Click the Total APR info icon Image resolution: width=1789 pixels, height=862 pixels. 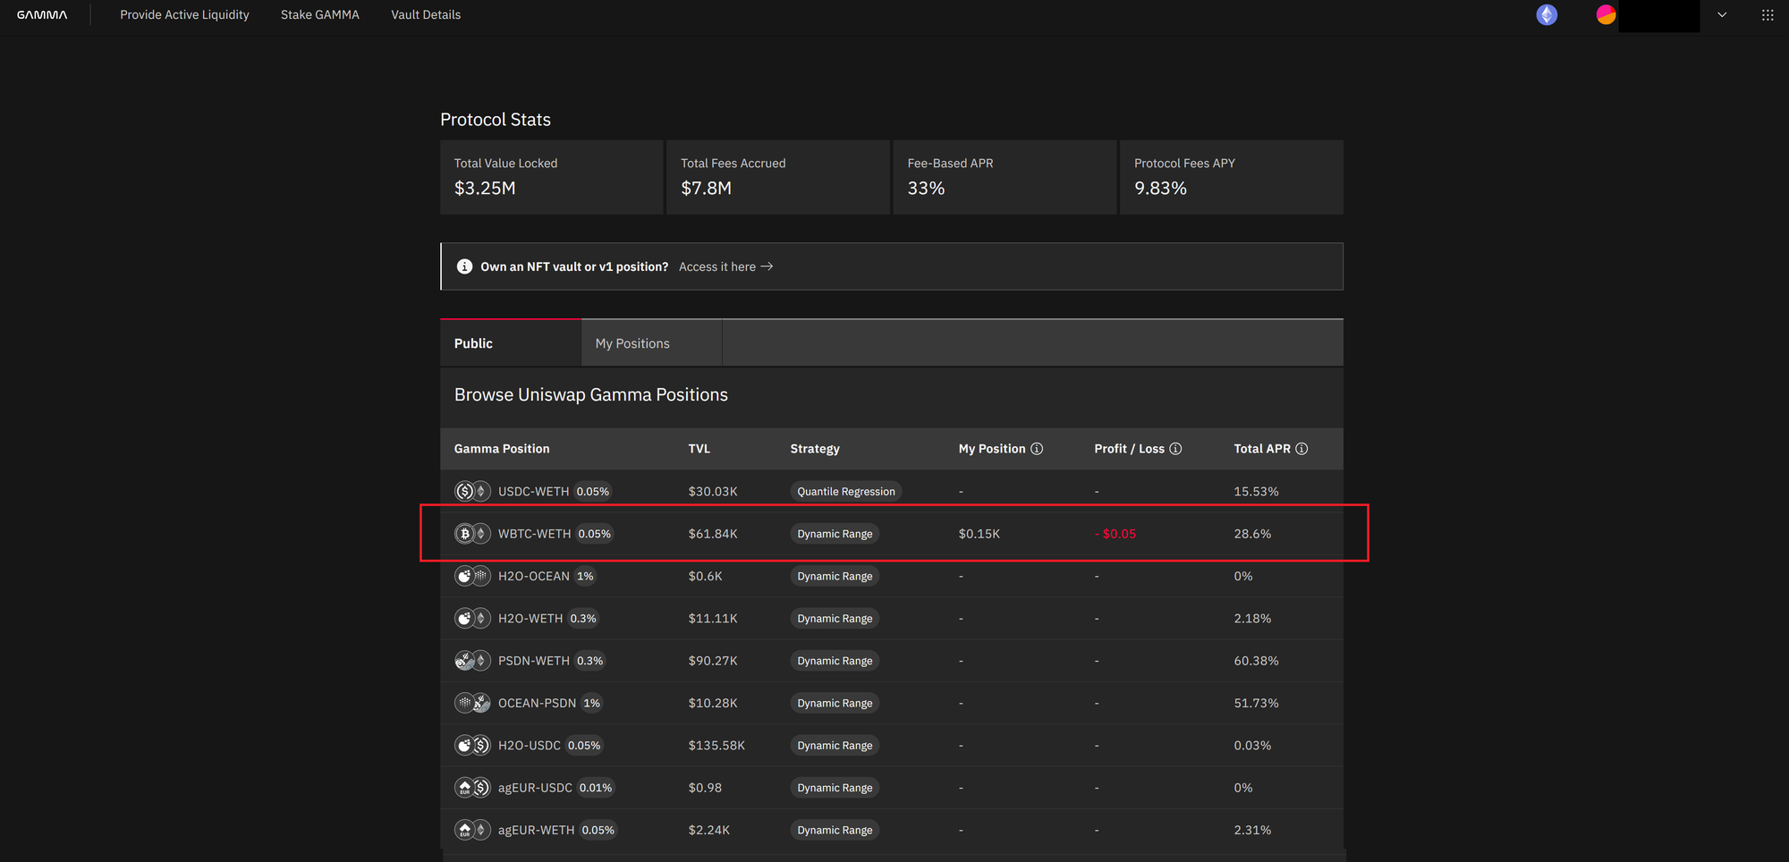1301,449
